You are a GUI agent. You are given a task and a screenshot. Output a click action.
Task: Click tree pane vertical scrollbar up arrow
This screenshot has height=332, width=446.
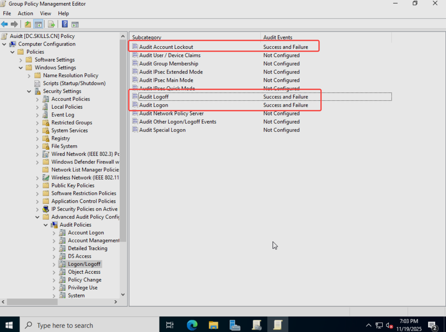click(123, 36)
